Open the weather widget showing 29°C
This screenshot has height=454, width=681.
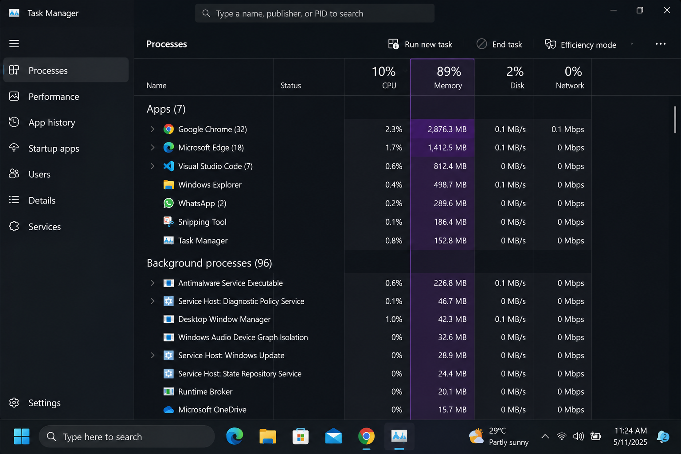click(499, 437)
